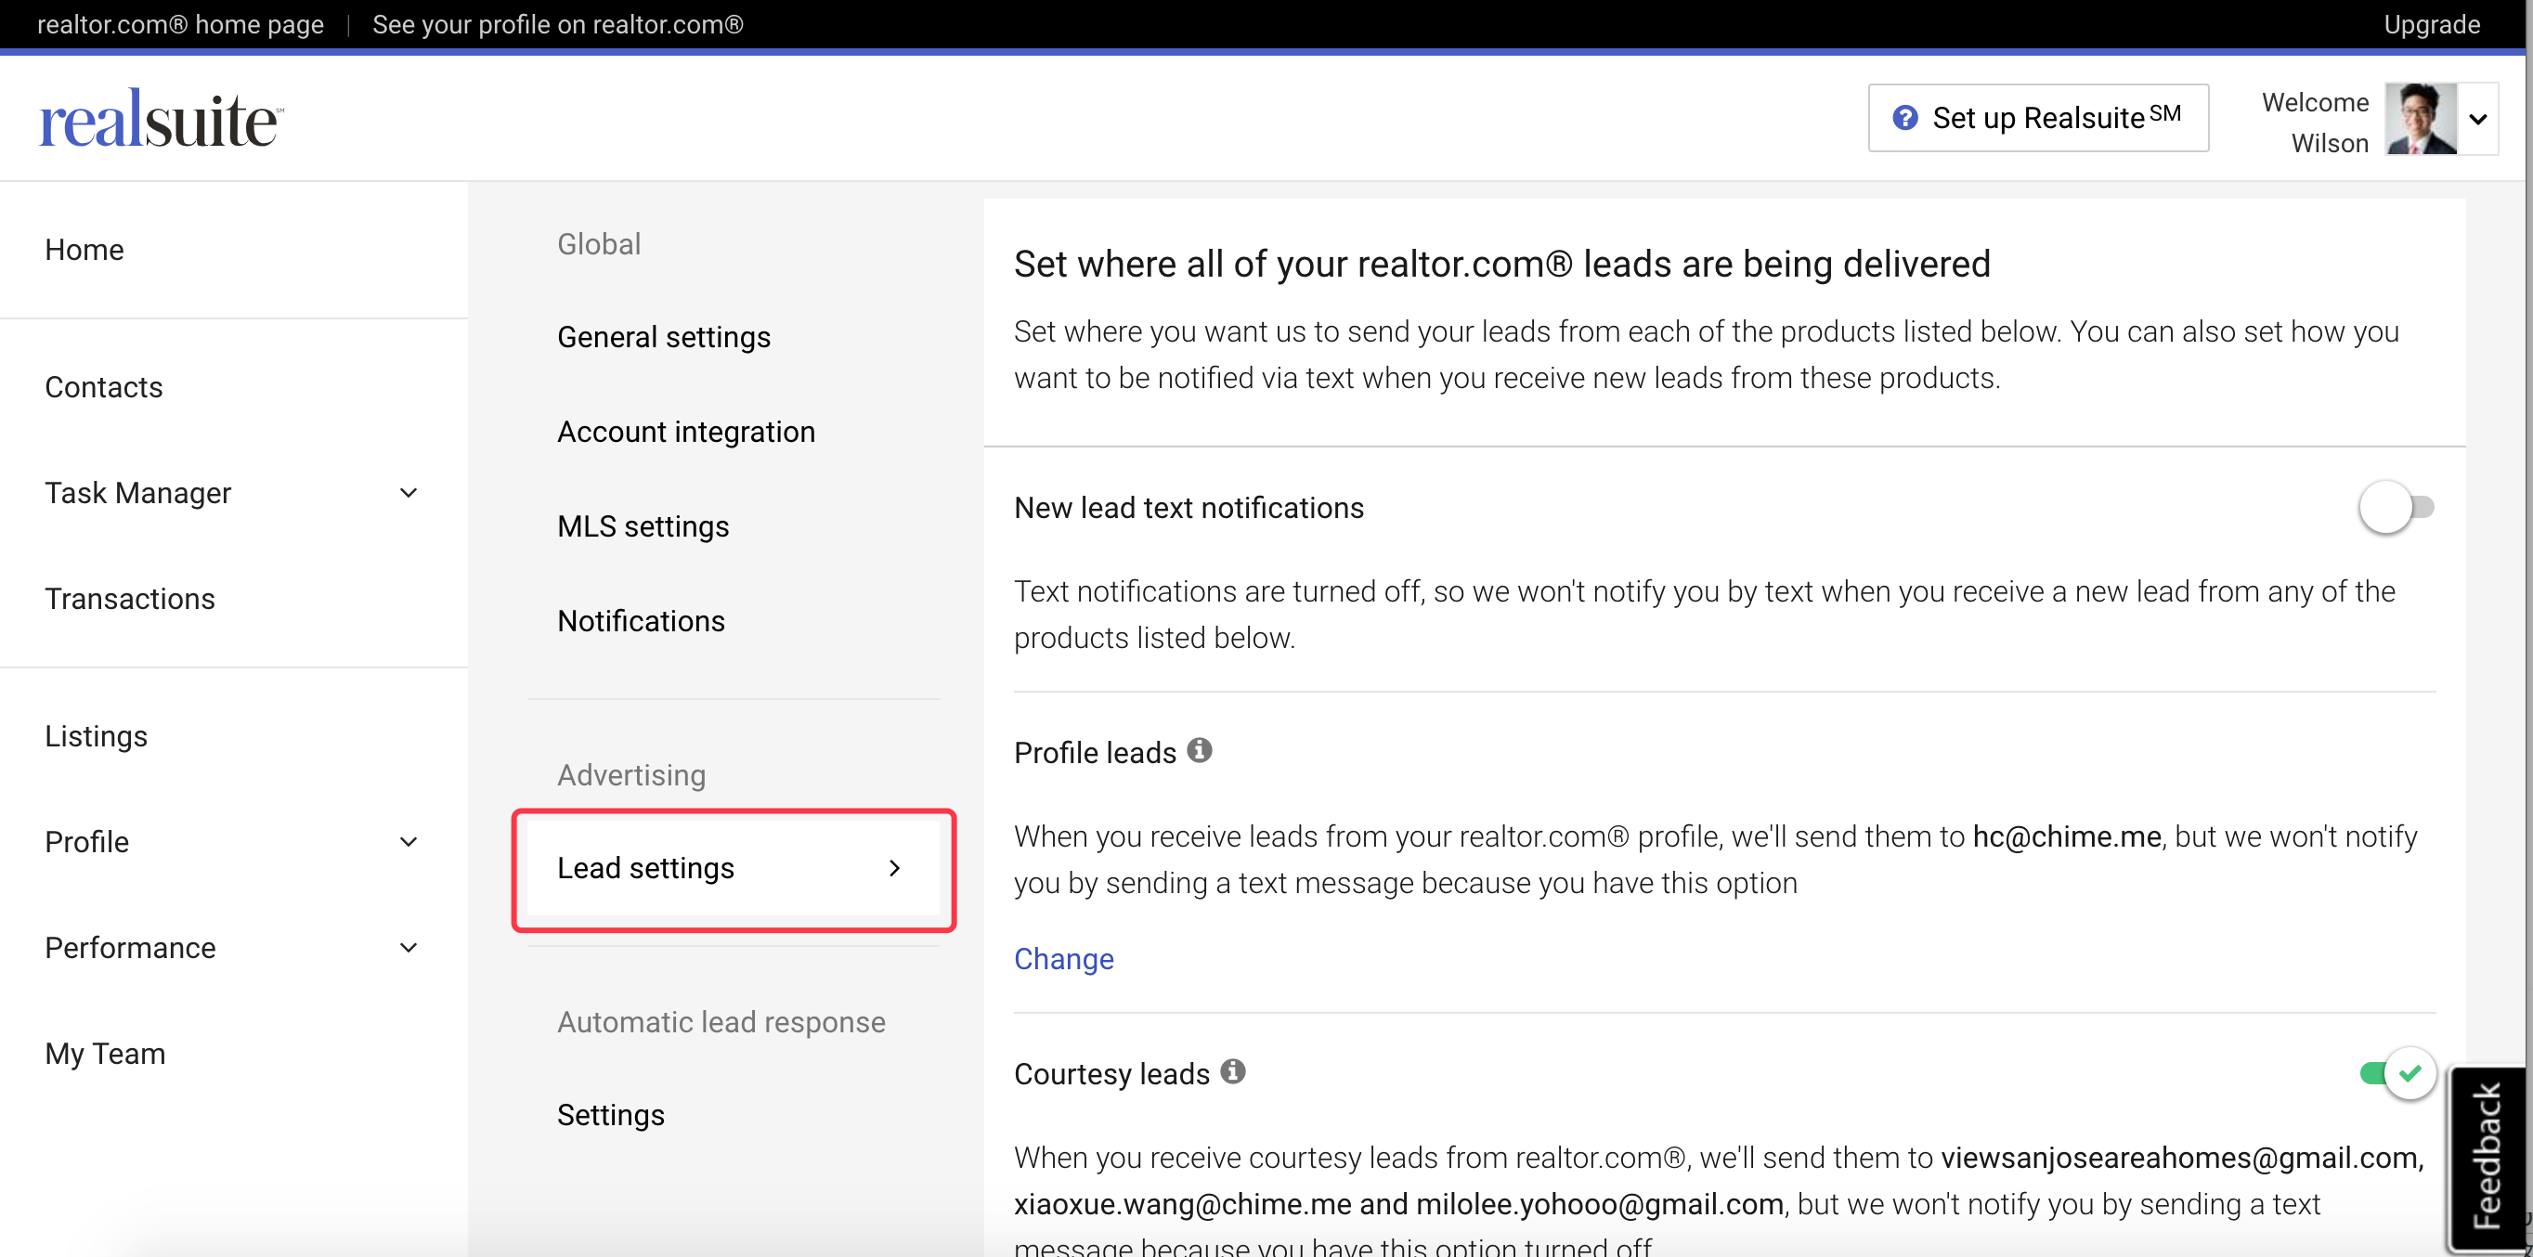Enable New lead text notifications toggle
The width and height of the screenshot is (2533, 1257).
click(2396, 507)
